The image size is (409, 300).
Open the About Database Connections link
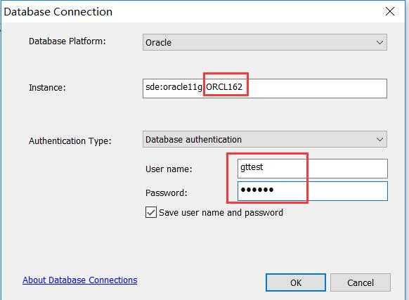click(80, 280)
